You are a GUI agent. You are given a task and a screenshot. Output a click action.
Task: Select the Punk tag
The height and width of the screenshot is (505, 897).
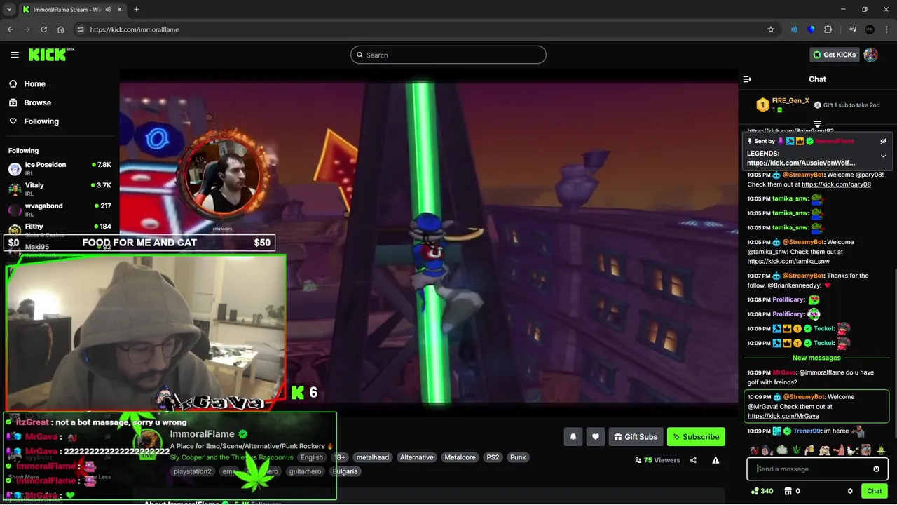point(518,457)
